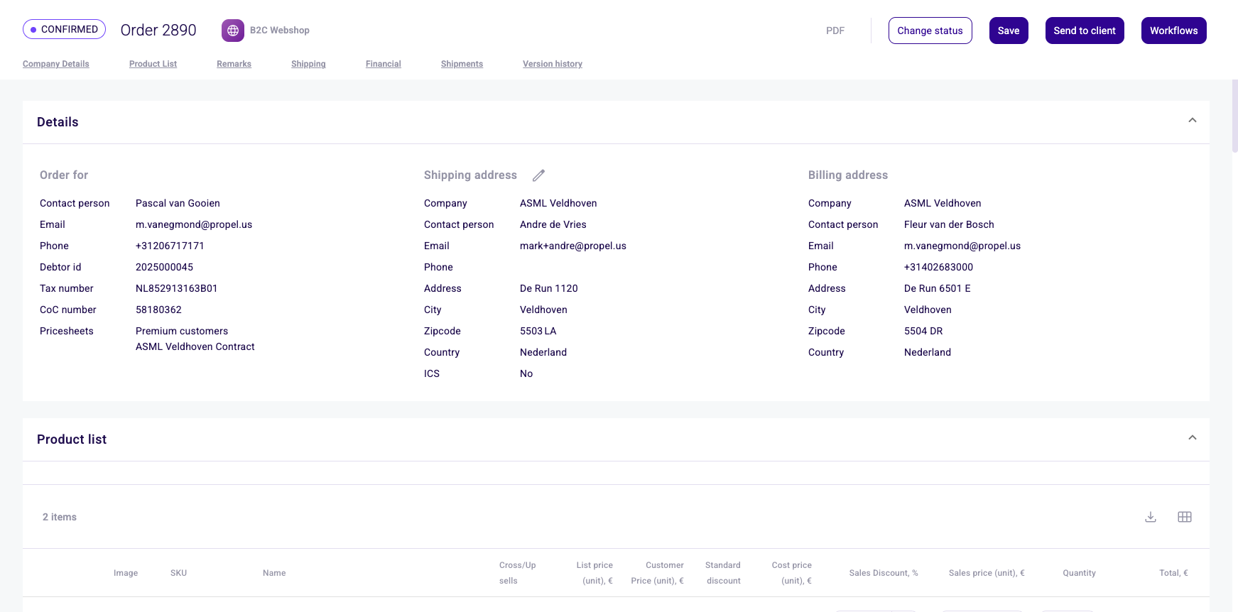The image size is (1238, 612).
Task: View the Shipments tab
Action: [x=462, y=64]
